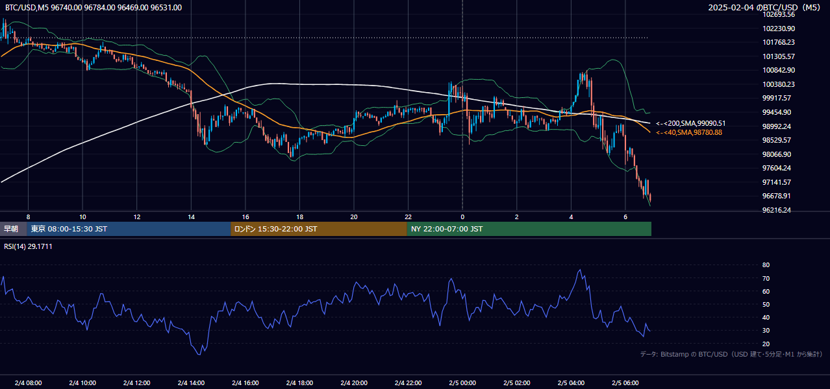The height and width of the screenshot is (389, 830).
Task: Click price axis label 101305.57
Action: pos(779,56)
